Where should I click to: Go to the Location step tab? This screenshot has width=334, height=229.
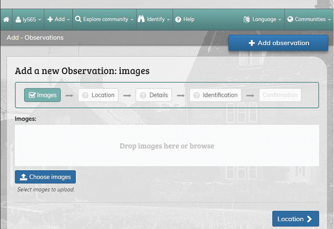[98, 95]
